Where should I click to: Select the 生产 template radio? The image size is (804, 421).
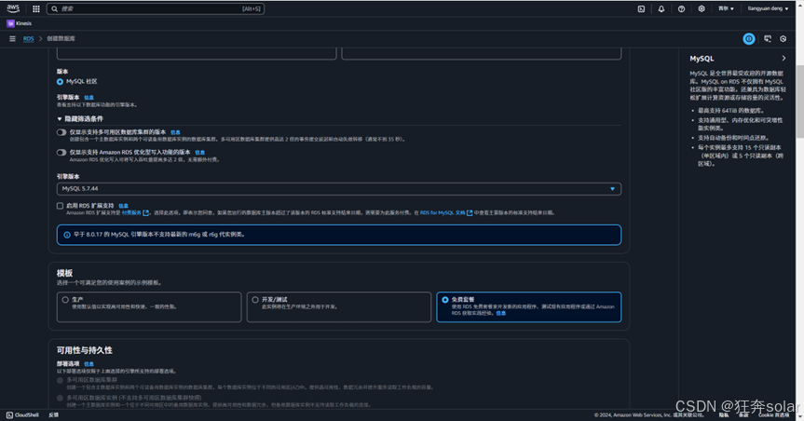pyautogui.click(x=65, y=300)
